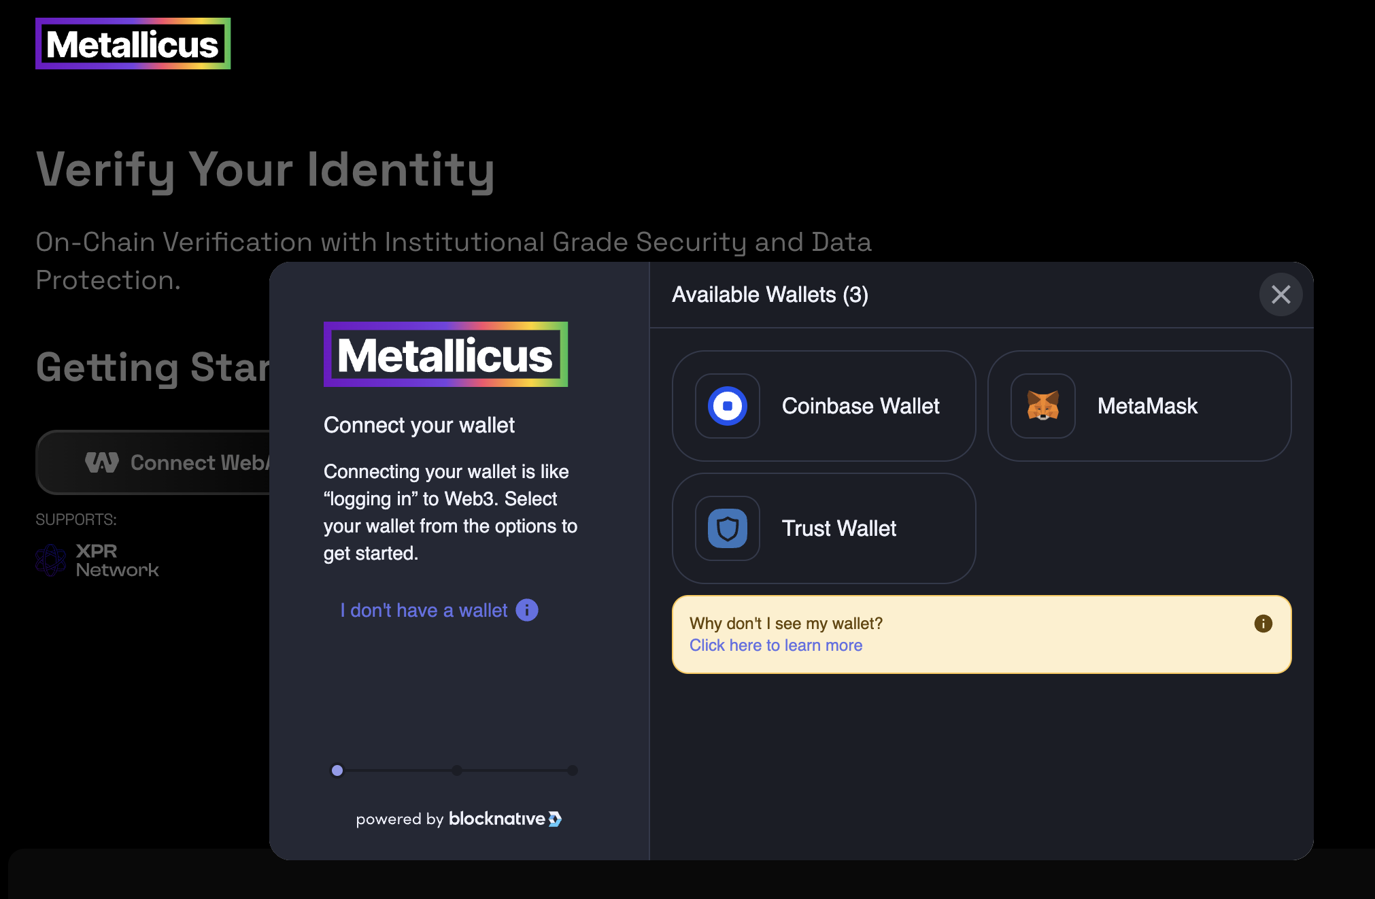
Task: Click the MetaMask fox icon
Action: [1042, 406]
